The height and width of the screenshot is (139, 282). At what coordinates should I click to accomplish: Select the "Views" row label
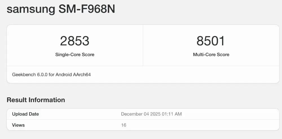pos(18,125)
